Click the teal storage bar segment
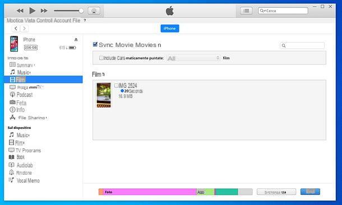 tap(227, 192)
